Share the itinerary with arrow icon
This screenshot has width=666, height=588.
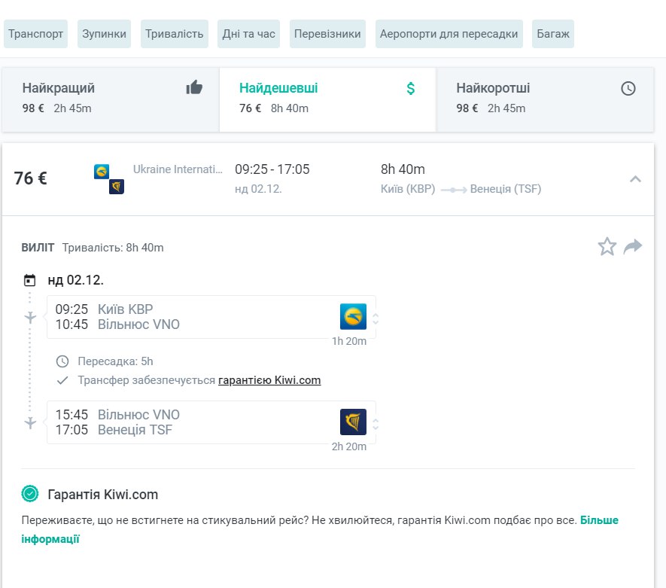[x=633, y=246]
